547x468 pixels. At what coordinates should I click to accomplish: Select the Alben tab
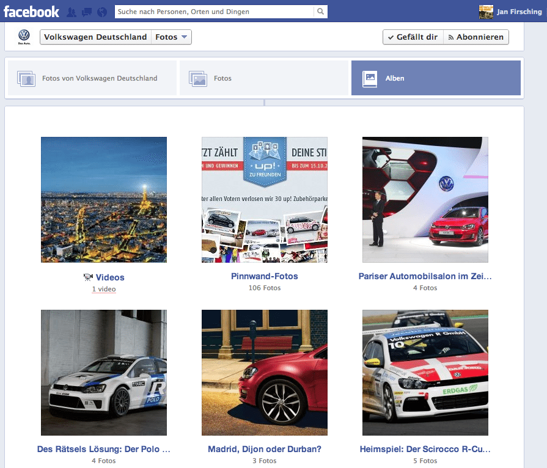[x=436, y=78]
